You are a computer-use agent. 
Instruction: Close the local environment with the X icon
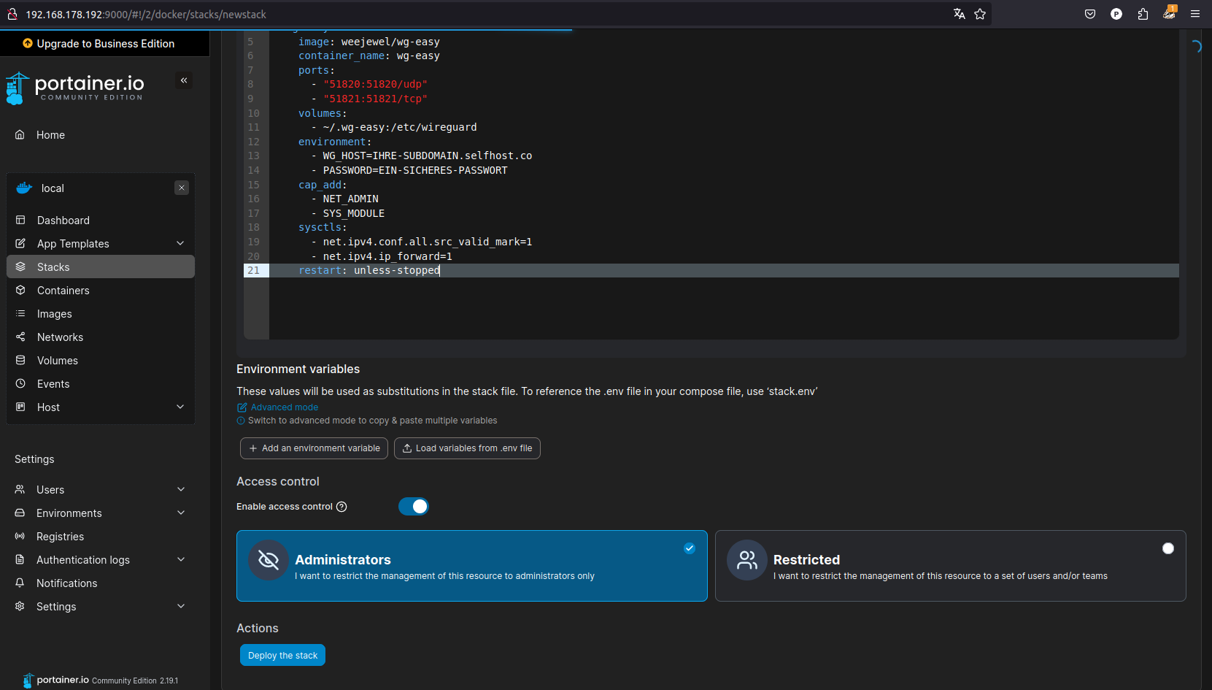[x=182, y=188]
